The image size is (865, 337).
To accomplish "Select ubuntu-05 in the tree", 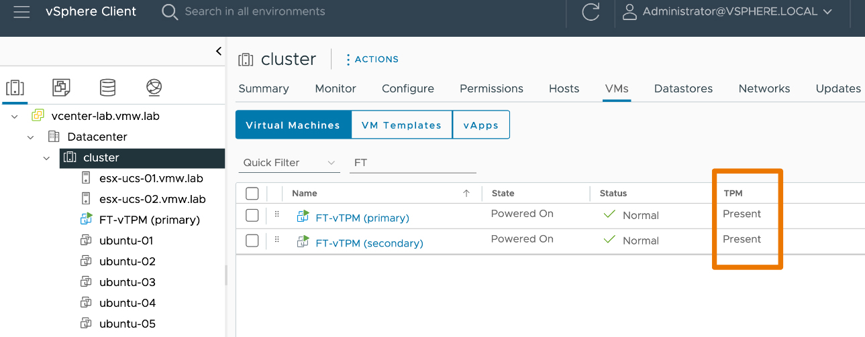I will 128,324.
